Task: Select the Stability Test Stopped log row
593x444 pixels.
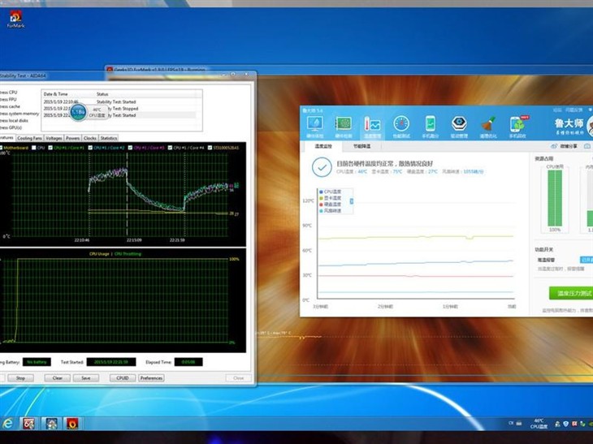Action: coord(121,109)
